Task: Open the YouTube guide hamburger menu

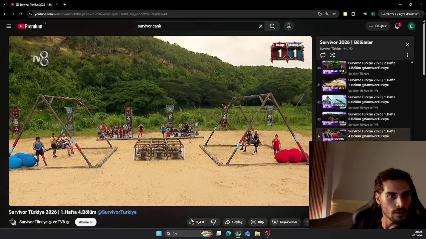Action: point(9,26)
